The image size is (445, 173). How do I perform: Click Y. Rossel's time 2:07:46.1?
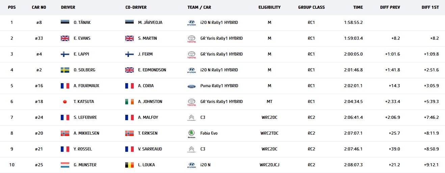pyautogui.click(x=354, y=149)
